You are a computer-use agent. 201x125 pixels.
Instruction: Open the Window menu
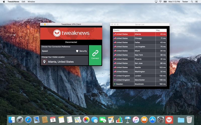(31, 2)
